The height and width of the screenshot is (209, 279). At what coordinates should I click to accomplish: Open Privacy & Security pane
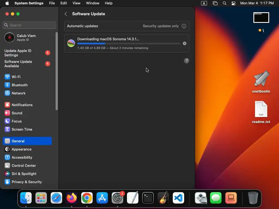point(27,182)
